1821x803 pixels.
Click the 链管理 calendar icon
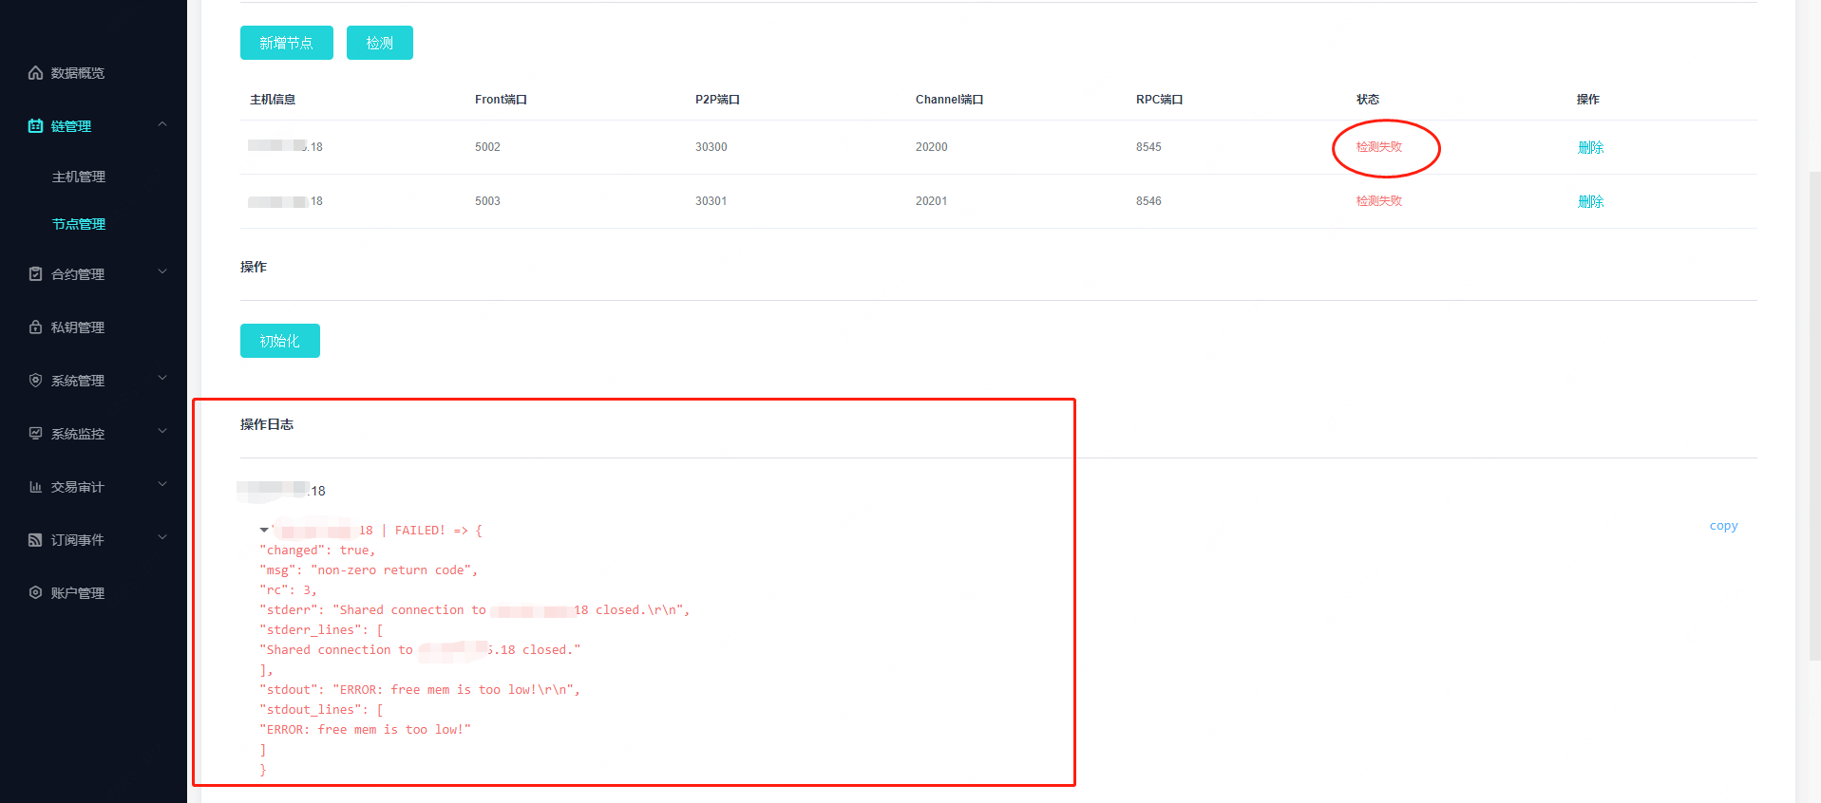(35, 126)
